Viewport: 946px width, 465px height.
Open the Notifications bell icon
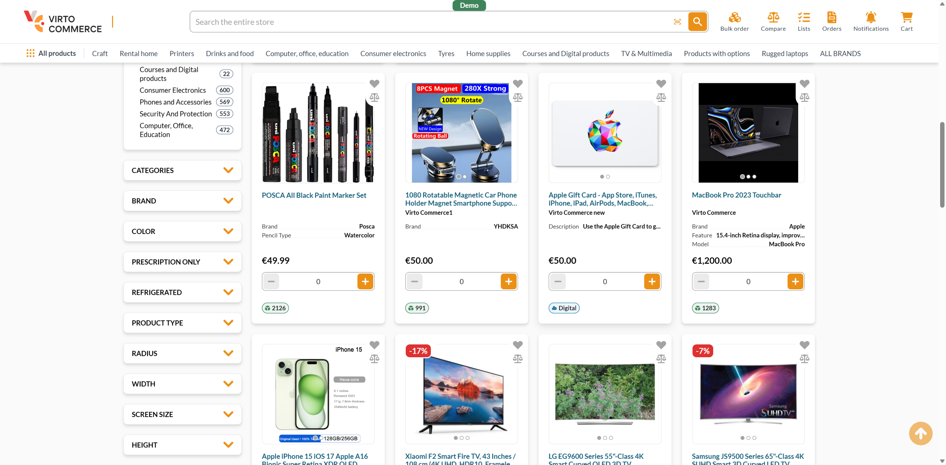coord(871,18)
